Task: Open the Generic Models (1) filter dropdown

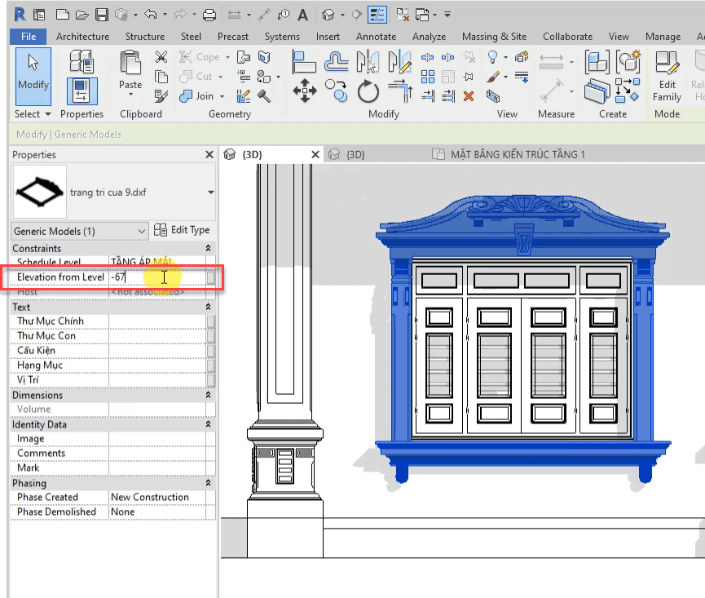Action: [x=80, y=231]
